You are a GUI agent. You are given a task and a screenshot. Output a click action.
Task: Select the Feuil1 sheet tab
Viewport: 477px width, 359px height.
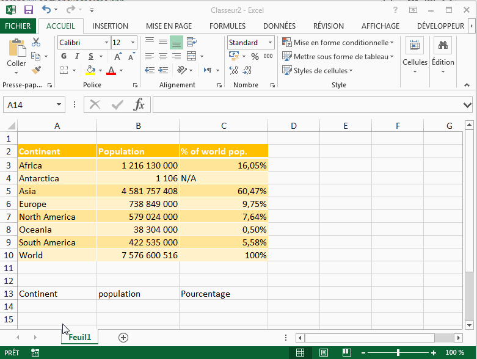79,337
